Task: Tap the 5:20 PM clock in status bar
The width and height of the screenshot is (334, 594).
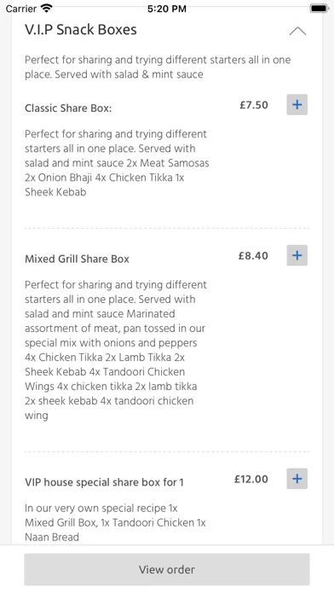Action: tap(167, 9)
